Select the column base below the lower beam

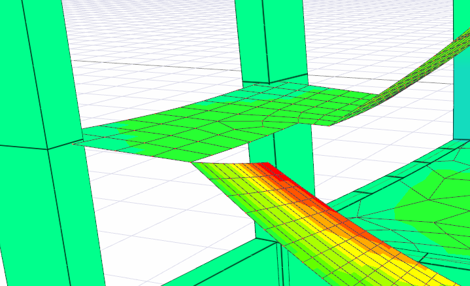[284, 270]
